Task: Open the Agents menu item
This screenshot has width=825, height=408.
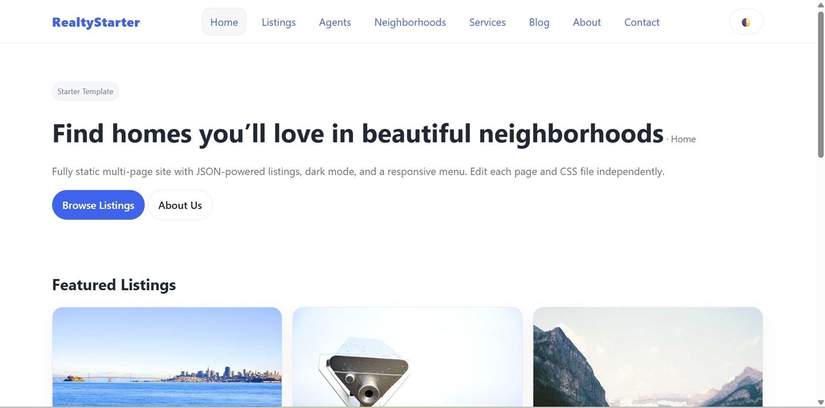Action: click(x=335, y=22)
